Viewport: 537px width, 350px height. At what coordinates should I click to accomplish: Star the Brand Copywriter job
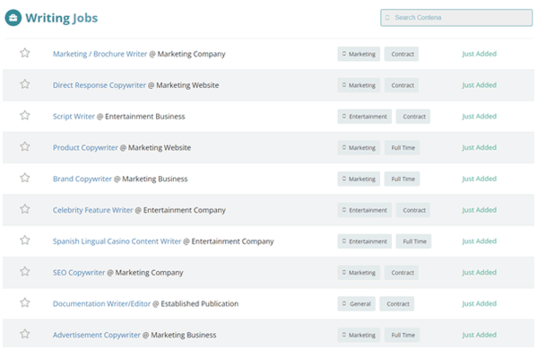25,178
